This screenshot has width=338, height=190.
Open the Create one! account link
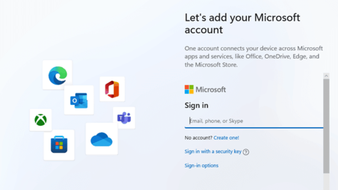pyautogui.click(x=226, y=138)
